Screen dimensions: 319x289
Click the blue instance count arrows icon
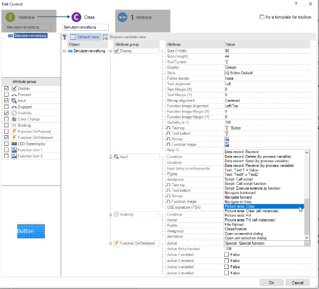tap(123, 17)
